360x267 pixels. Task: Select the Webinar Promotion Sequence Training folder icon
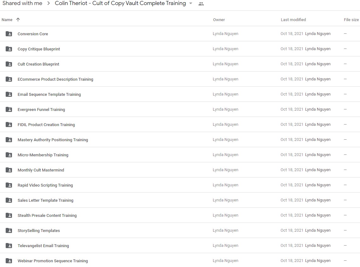pyautogui.click(x=9, y=261)
